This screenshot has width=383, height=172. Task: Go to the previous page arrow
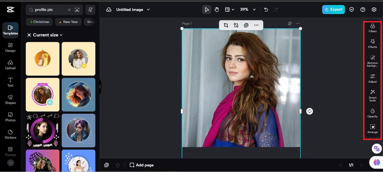341,165
